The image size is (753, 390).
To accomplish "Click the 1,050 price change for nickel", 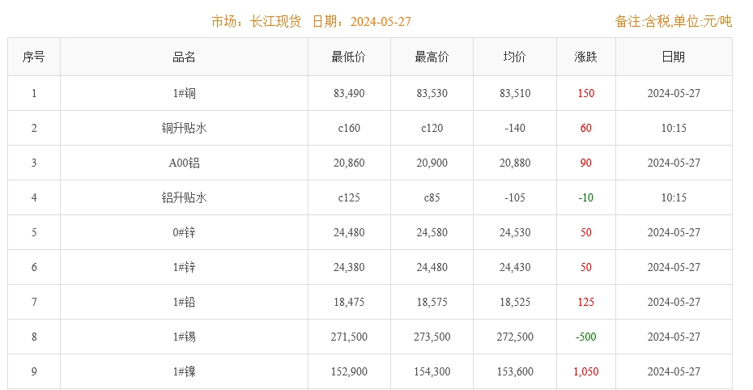I will click(585, 371).
